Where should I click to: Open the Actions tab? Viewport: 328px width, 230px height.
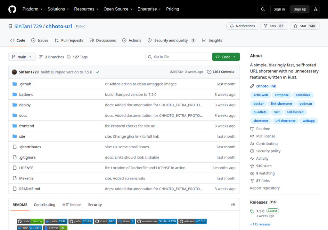tap(132, 40)
